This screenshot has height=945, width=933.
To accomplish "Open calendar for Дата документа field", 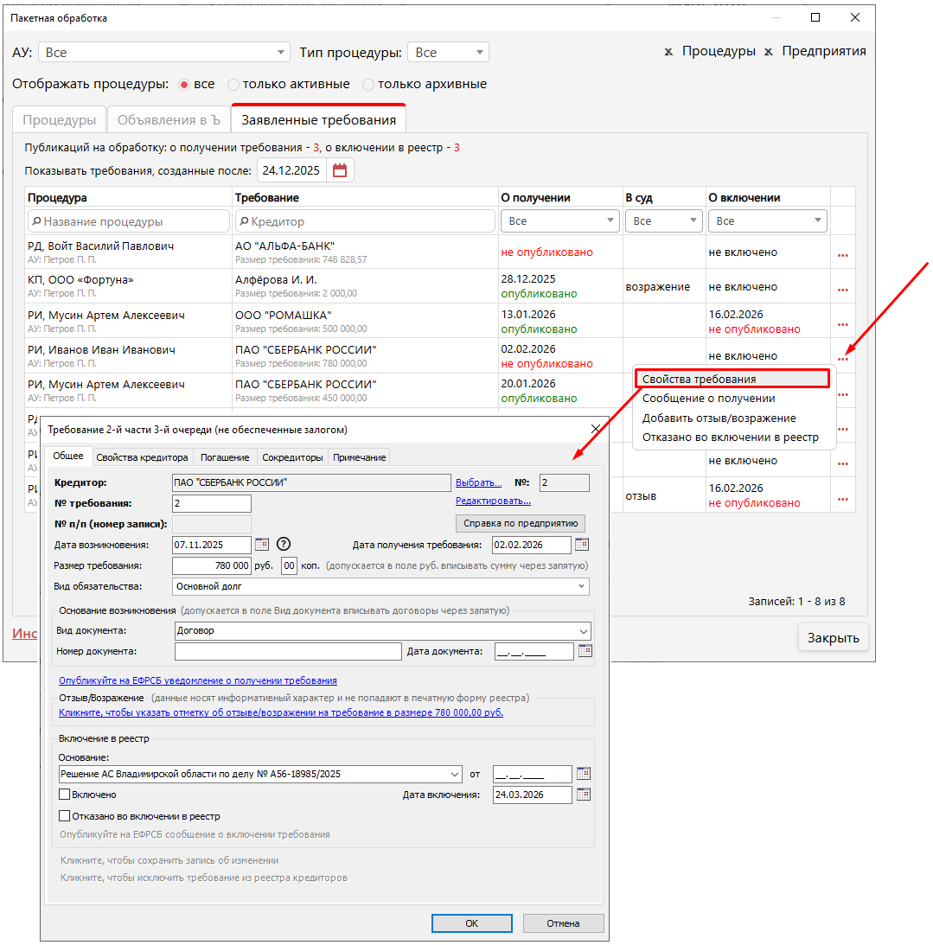I will (x=585, y=651).
